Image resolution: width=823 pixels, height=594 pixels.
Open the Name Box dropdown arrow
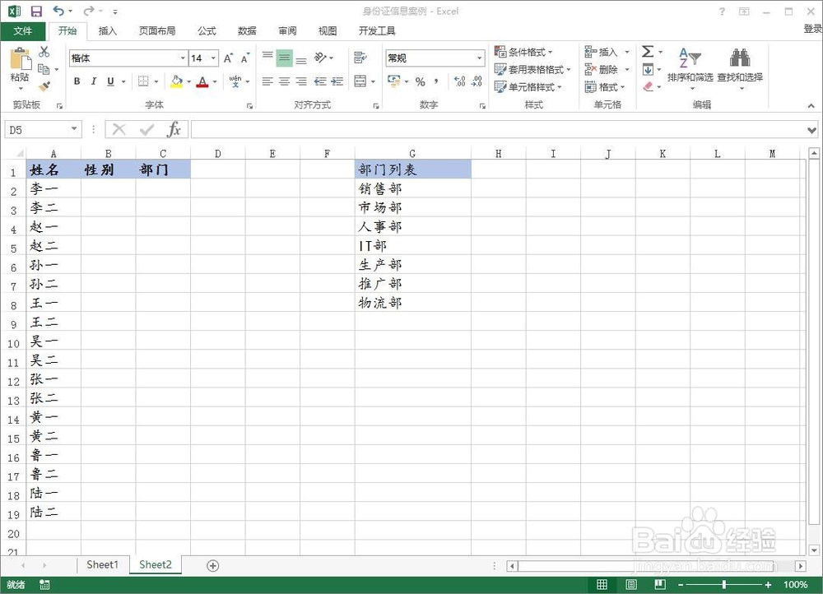click(x=74, y=129)
